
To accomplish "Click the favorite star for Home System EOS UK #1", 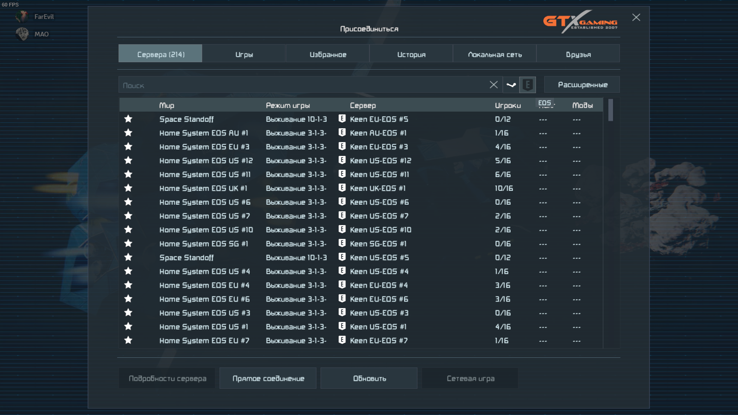I will [x=128, y=188].
